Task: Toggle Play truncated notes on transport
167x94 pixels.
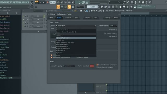Action: click(x=97, y=65)
